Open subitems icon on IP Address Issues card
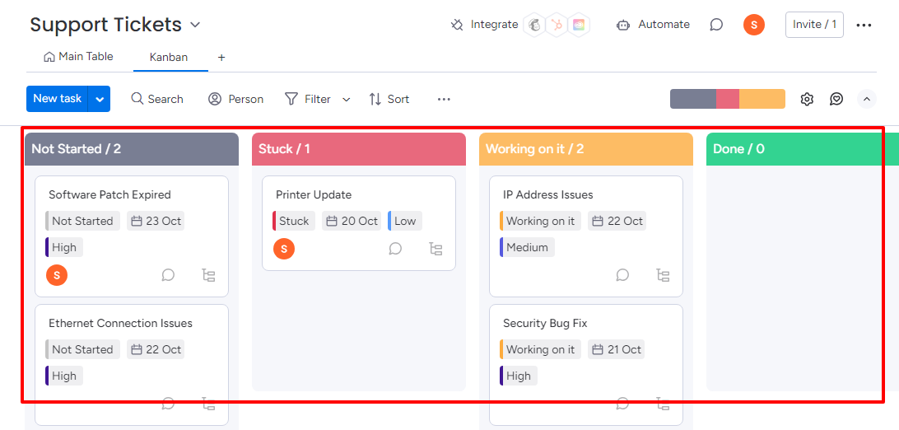This screenshot has height=430, width=899. tap(663, 275)
